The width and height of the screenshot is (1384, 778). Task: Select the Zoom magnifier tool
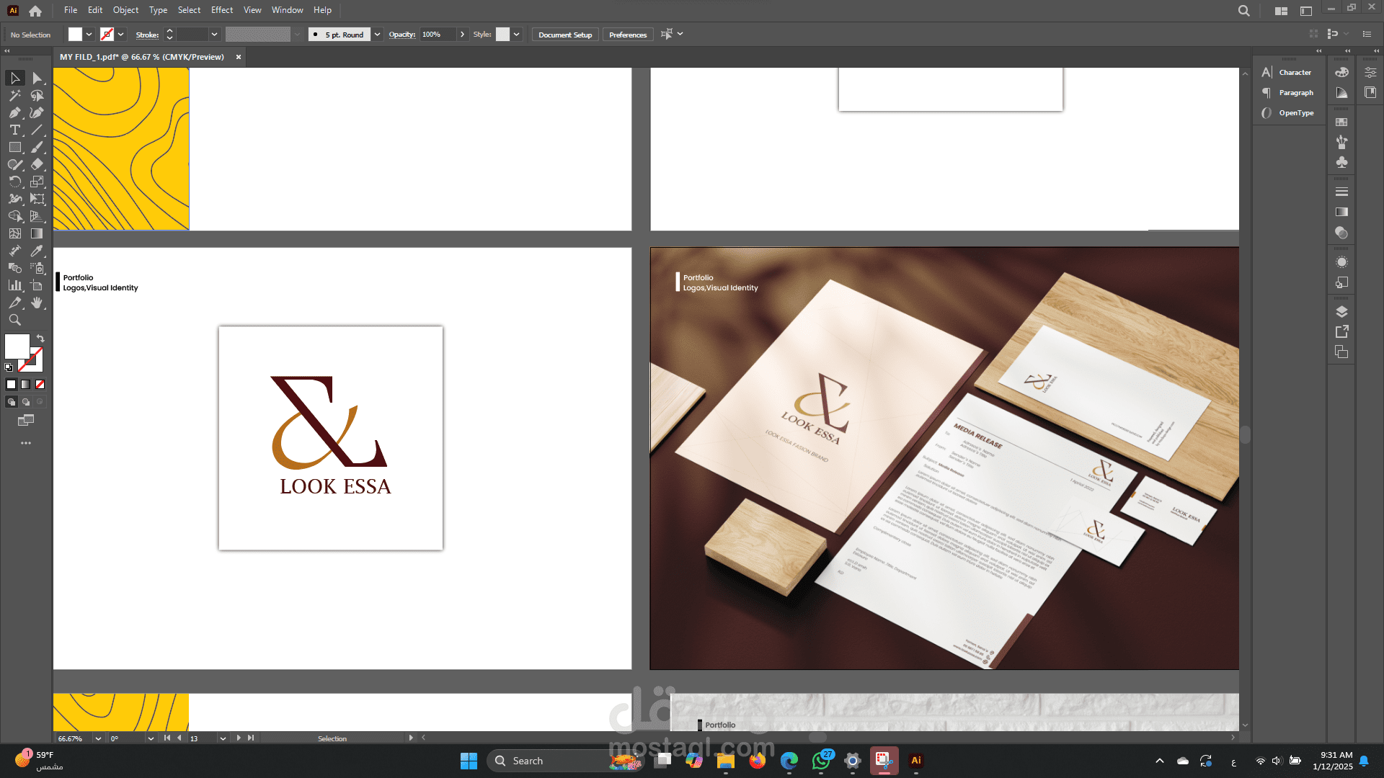15,320
